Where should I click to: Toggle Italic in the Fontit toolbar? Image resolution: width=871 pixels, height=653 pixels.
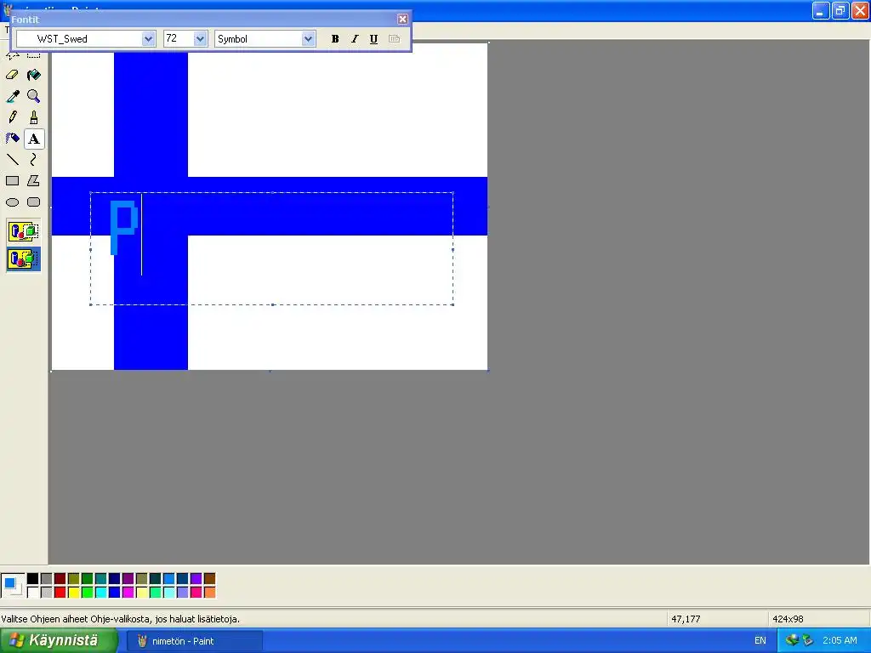tap(355, 39)
